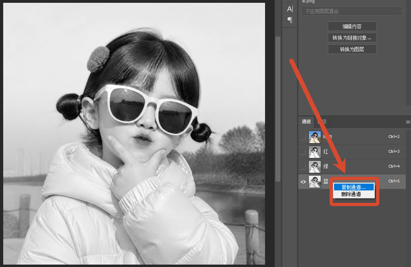Show the 红 channel visibility box

click(x=303, y=152)
